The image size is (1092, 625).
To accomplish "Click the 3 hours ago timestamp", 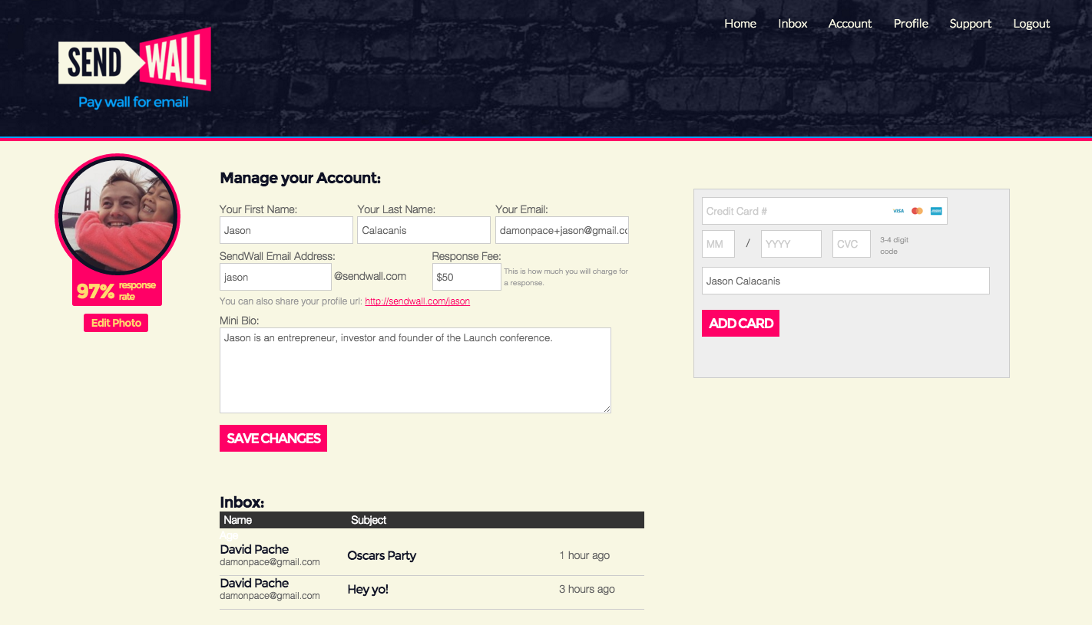I will point(587,589).
